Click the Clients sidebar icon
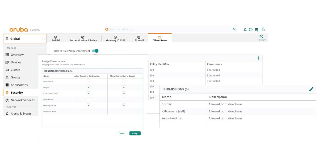Screen dimensions: 319x166 (7, 70)
